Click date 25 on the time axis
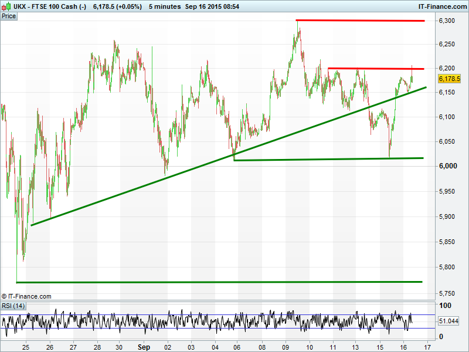The height and width of the screenshot is (352, 469). tap(26, 347)
